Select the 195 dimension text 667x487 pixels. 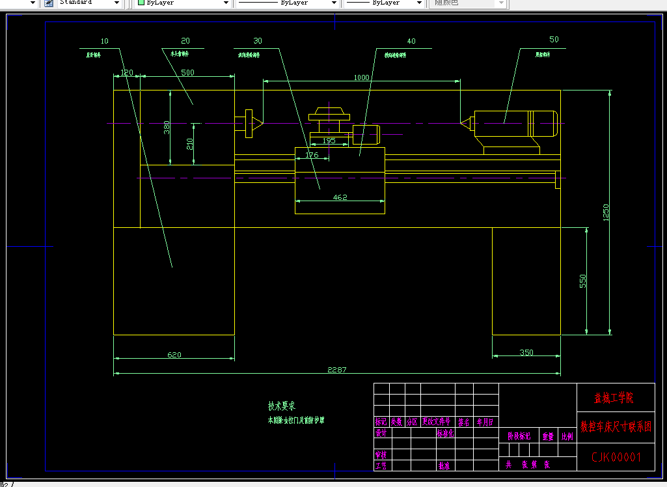(x=329, y=141)
